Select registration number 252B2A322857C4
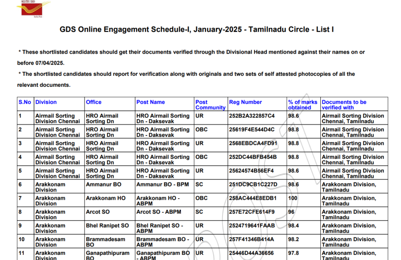This screenshot has height=260, width=401. point(252,116)
